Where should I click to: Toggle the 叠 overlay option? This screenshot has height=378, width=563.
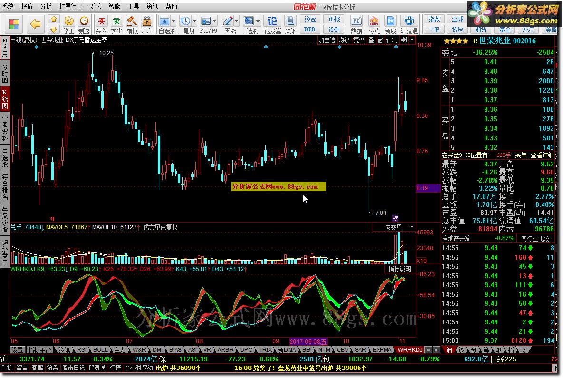371,40
